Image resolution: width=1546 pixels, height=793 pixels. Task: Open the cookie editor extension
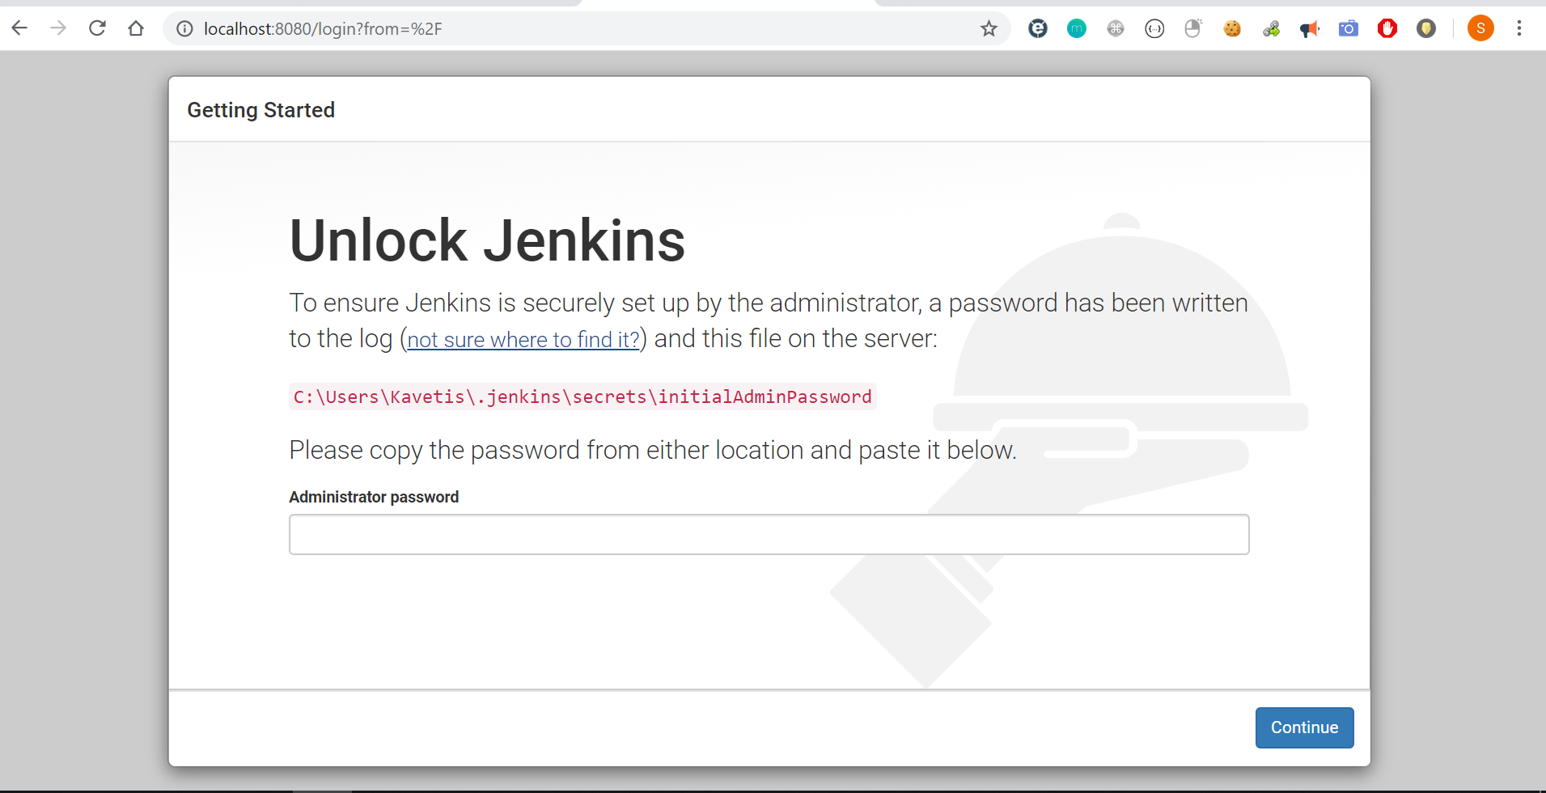(x=1231, y=29)
